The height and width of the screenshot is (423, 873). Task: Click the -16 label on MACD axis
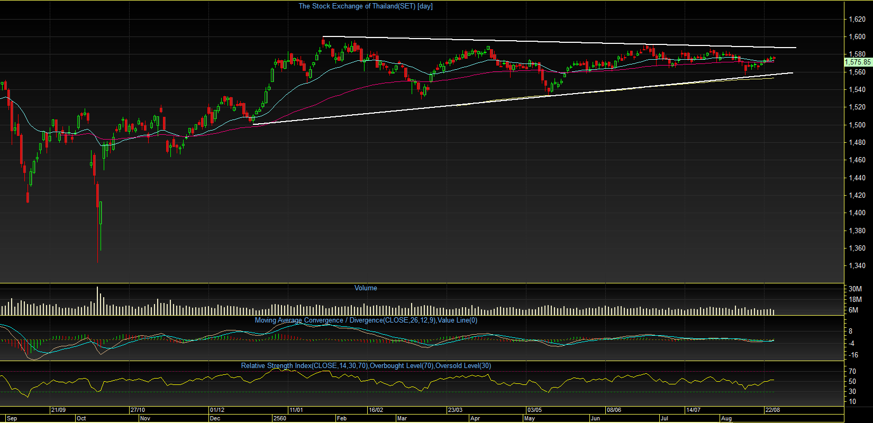[x=853, y=355]
